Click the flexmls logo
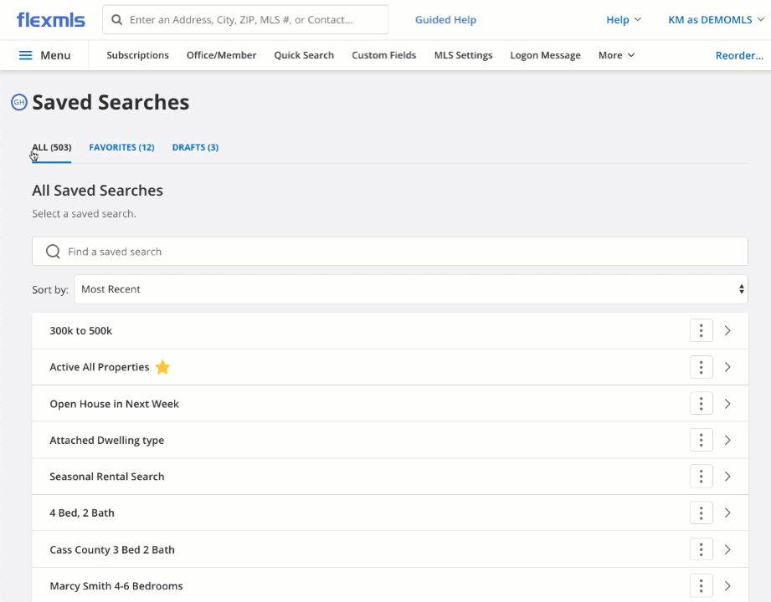 [52, 19]
